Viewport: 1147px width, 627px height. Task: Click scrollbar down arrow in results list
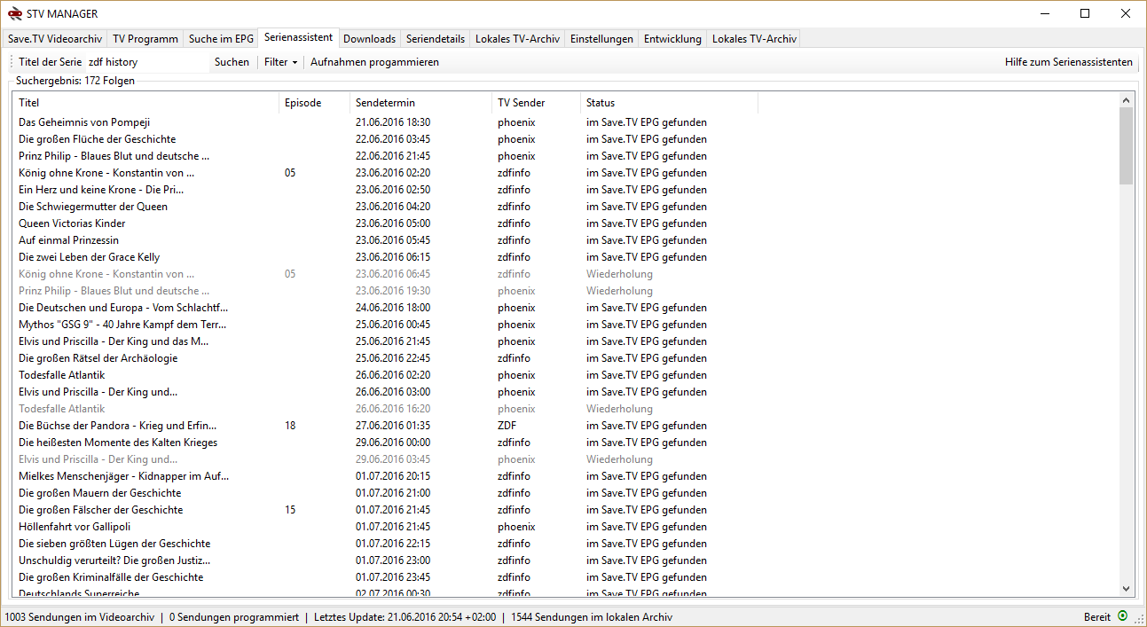[x=1126, y=589]
